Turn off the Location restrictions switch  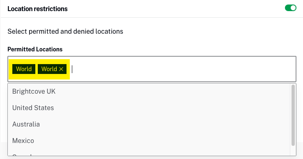tap(290, 8)
